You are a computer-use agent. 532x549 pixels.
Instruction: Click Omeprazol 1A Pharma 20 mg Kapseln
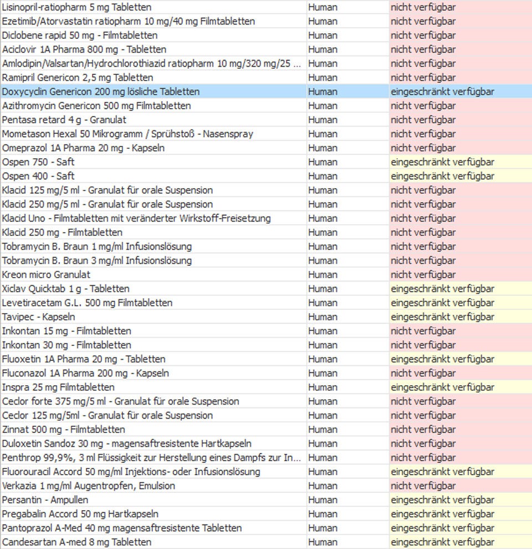[83, 148]
